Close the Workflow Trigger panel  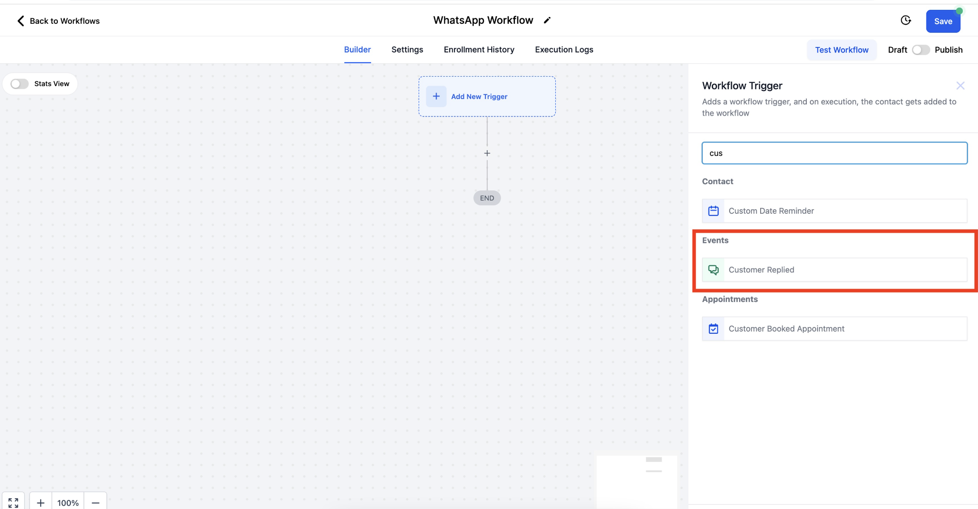(x=960, y=86)
